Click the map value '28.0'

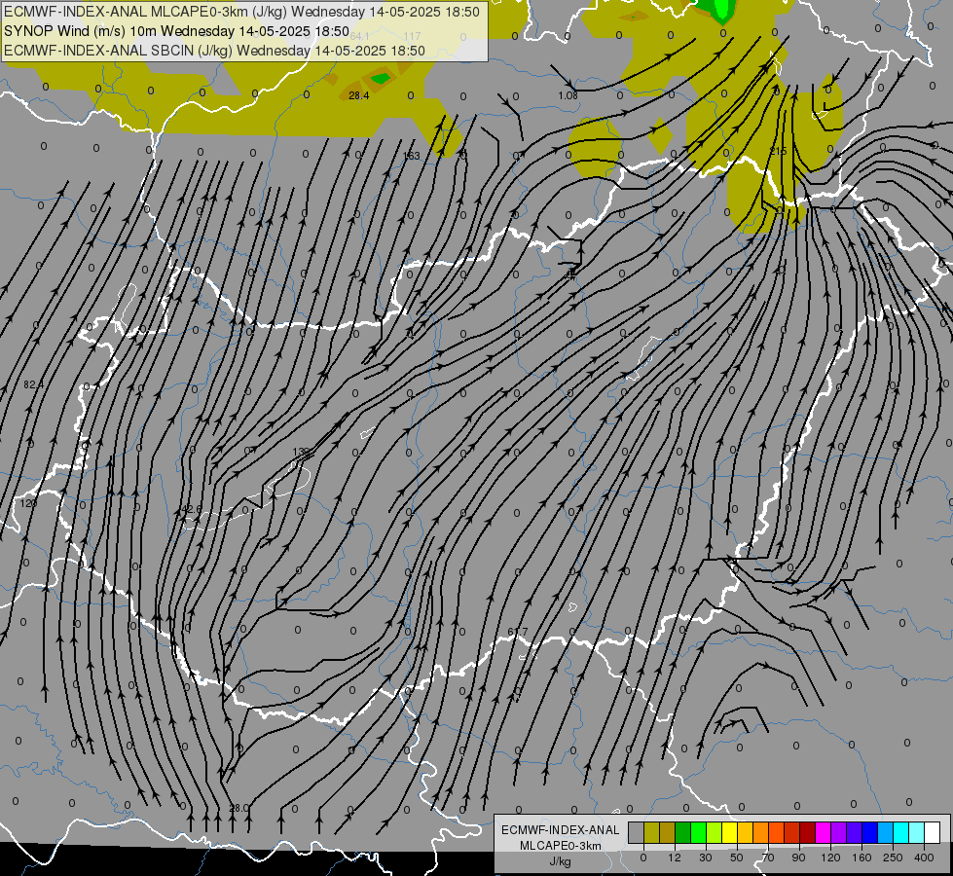(x=239, y=808)
